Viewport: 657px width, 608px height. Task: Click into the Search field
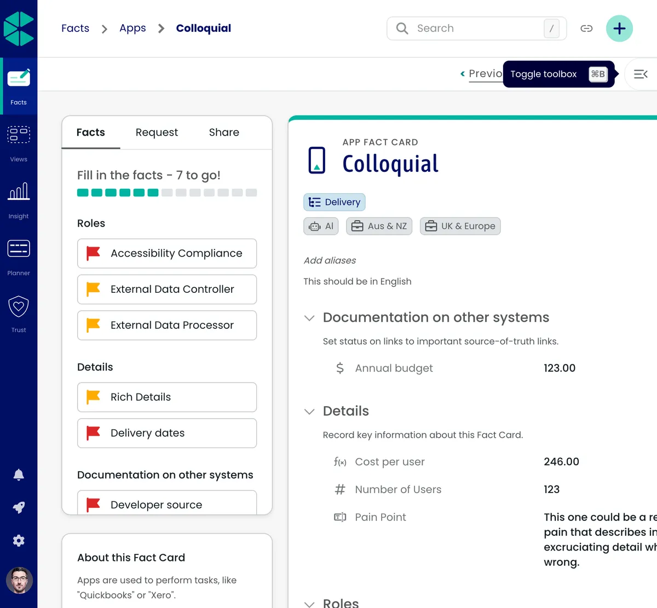[x=476, y=28]
